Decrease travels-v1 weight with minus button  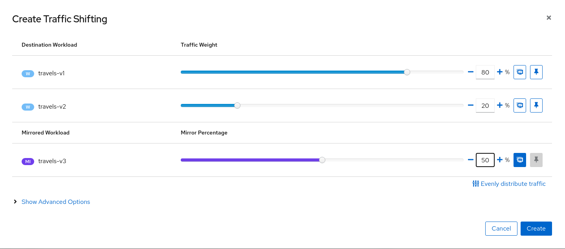(x=470, y=72)
